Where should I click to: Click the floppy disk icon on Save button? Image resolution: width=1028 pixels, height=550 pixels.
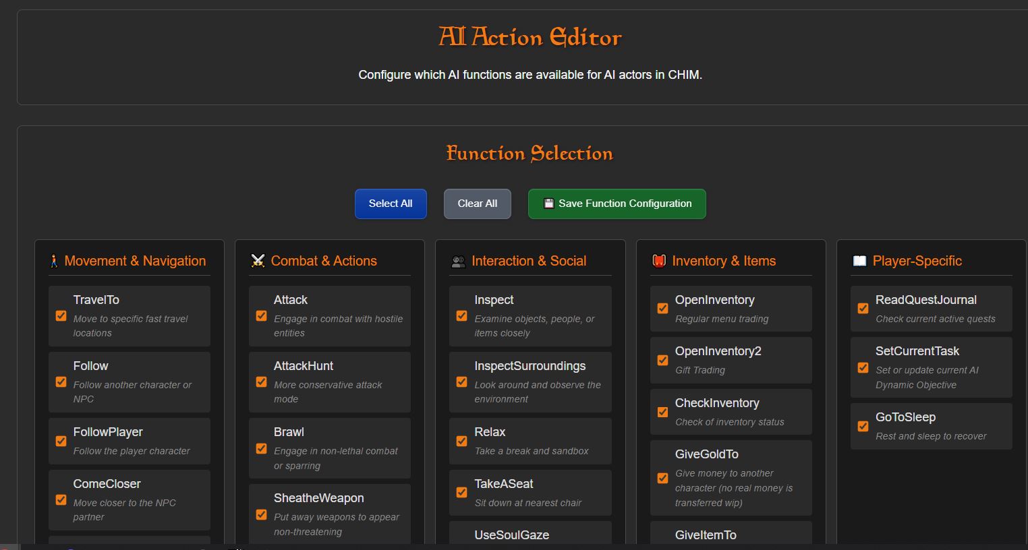tap(548, 204)
